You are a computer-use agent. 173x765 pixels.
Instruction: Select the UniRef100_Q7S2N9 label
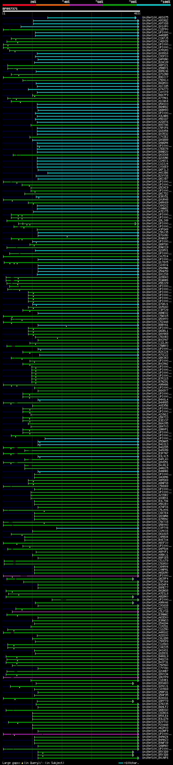[155, 74]
